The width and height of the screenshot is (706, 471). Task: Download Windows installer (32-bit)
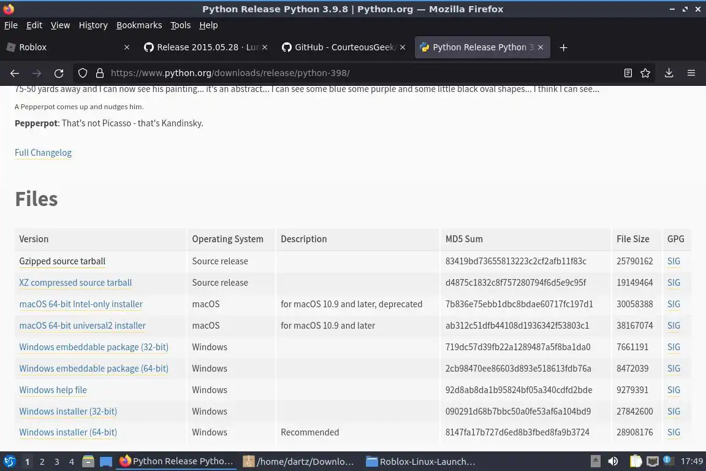[68, 412]
